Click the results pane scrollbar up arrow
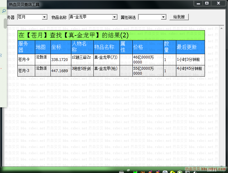The image size is (228, 173). tap(221, 28)
